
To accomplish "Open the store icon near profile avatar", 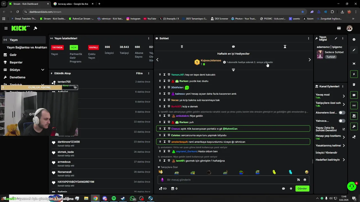I will (339, 28).
